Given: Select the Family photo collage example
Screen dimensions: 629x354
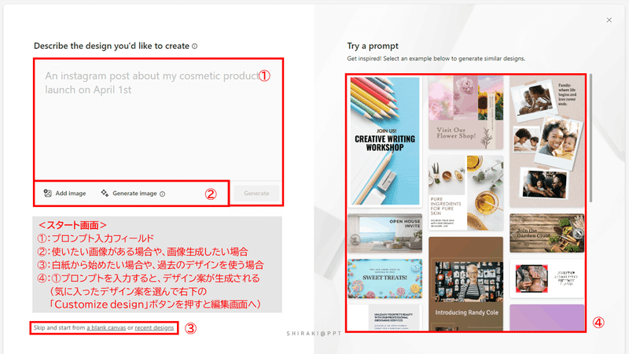Looking at the screenshot, I should point(546,142).
